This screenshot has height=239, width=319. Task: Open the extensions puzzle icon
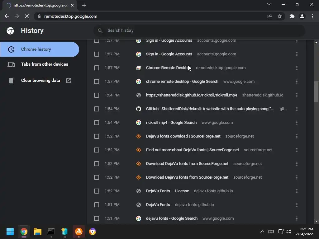pyautogui.click(x=292, y=16)
